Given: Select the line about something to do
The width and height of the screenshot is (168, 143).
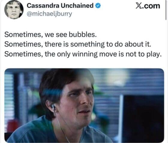Looking at the screenshot, I should tap(78, 44).
